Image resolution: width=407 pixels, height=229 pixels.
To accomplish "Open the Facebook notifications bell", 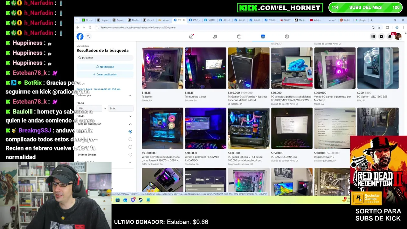I will pos(390,37).
